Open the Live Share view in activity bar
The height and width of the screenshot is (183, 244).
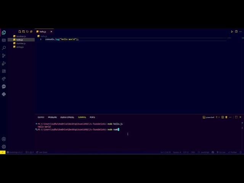point(4,79)
